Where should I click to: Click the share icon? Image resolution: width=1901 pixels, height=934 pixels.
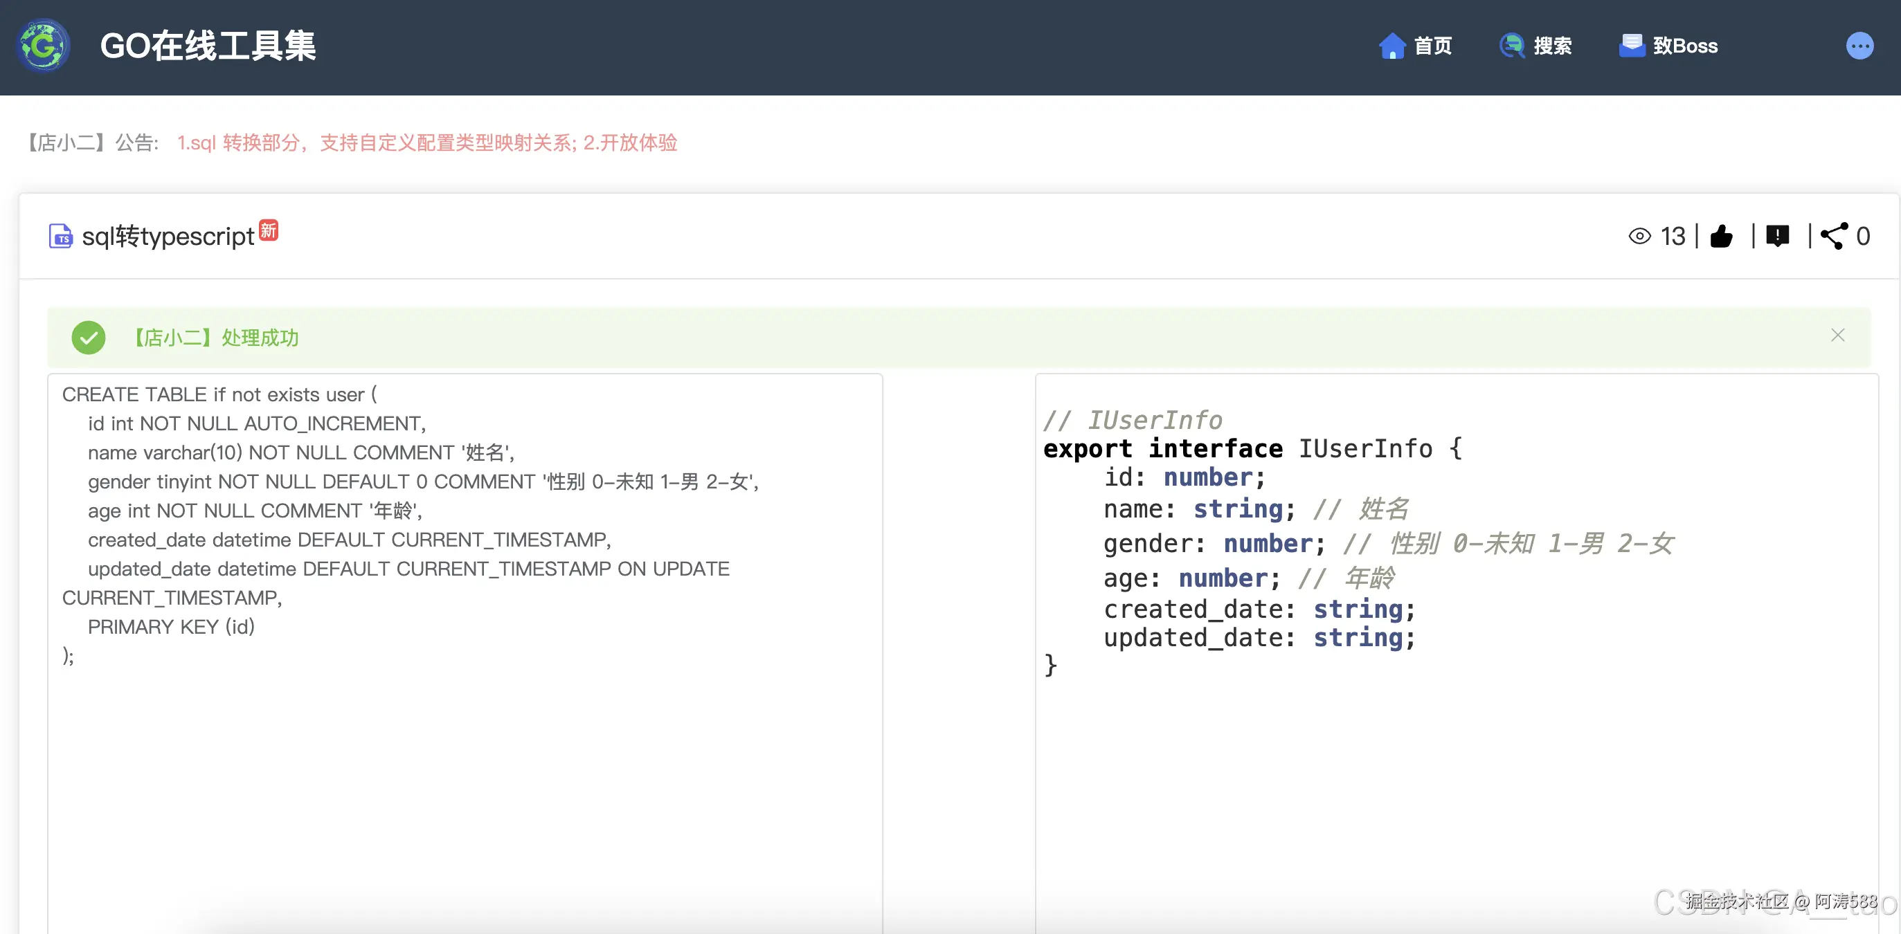coord(1835,236)
